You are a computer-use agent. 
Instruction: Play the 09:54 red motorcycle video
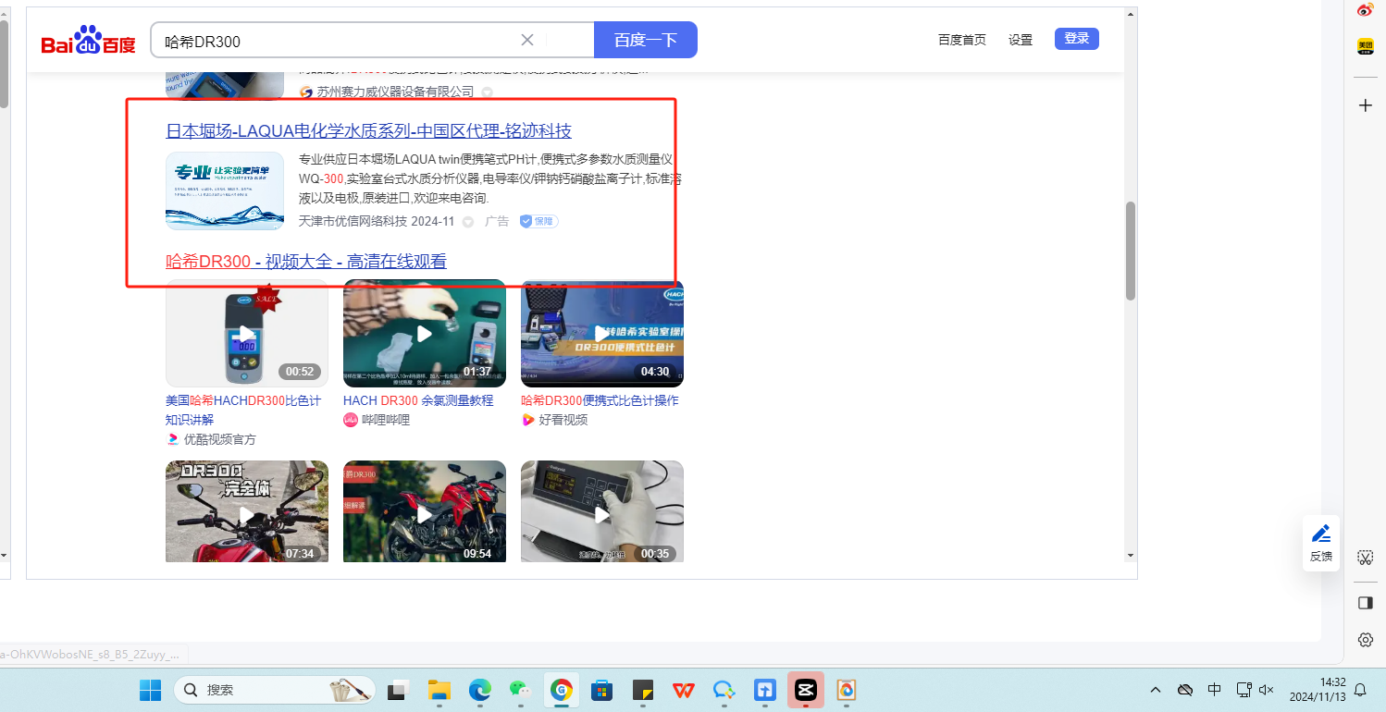pyautogui.click(x=425, y=511)
